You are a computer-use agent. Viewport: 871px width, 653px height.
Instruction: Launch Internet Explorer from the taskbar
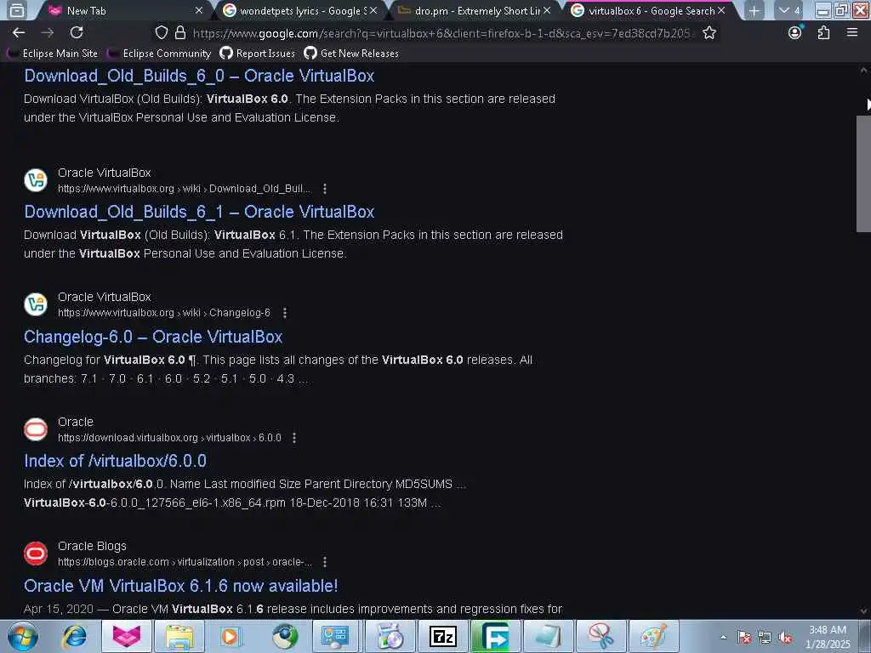pyautogui.click(x=75, y=636)
